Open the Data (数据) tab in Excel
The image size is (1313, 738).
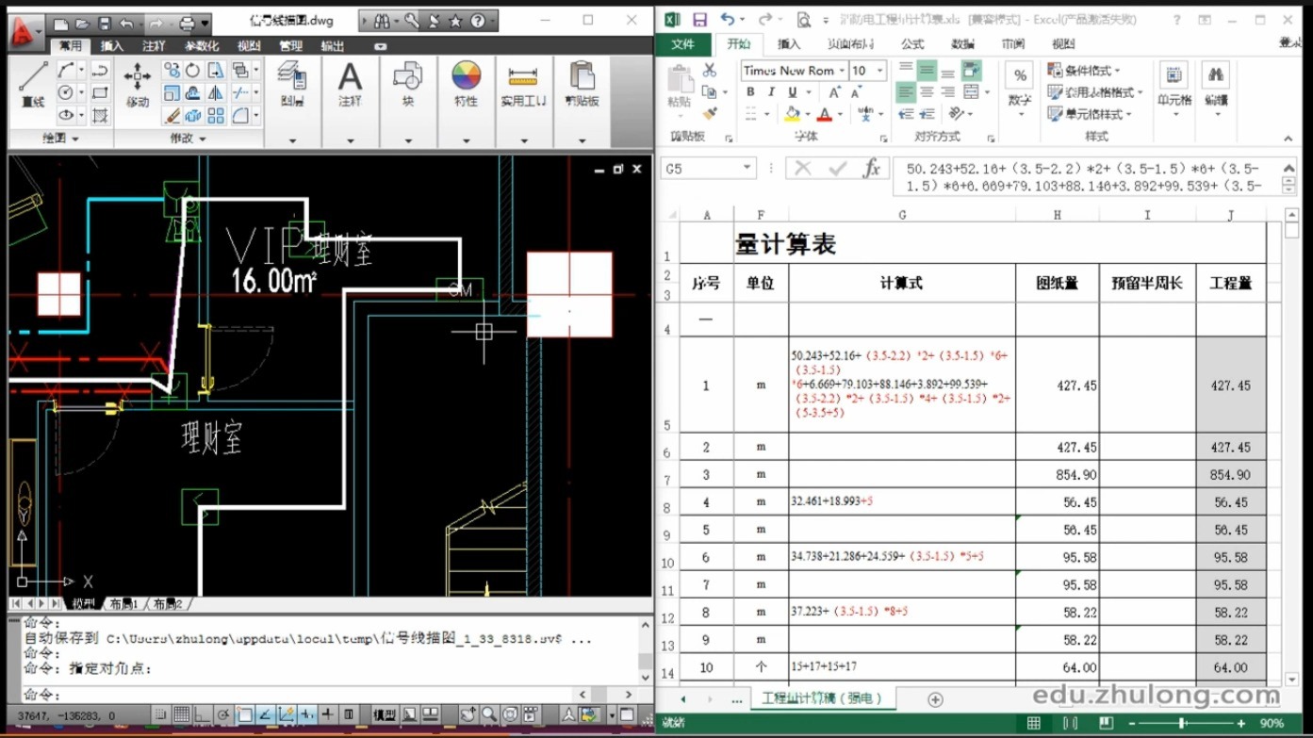[963, 43]
